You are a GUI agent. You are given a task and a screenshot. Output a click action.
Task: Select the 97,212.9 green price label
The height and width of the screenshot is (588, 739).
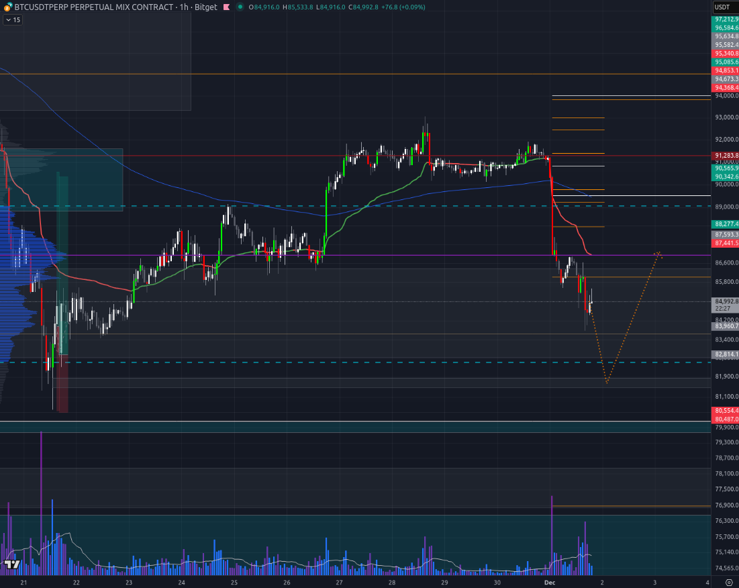click(726, 19)
